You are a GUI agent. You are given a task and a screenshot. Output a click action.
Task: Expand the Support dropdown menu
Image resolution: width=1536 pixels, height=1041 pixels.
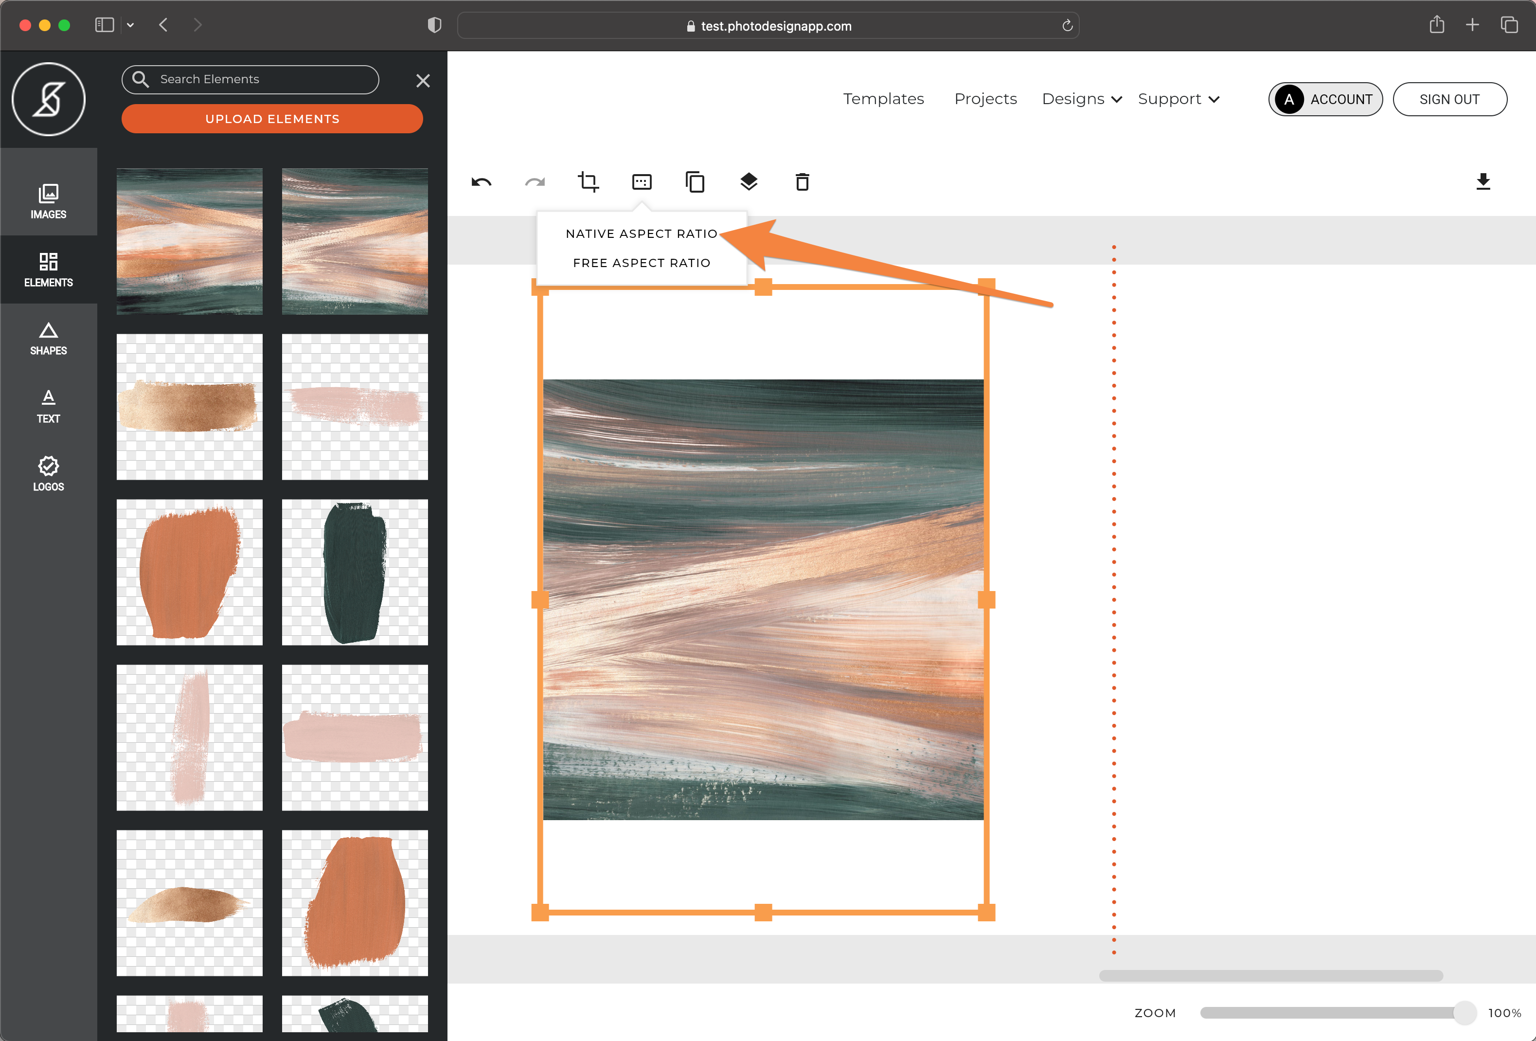click(1179, 99)
